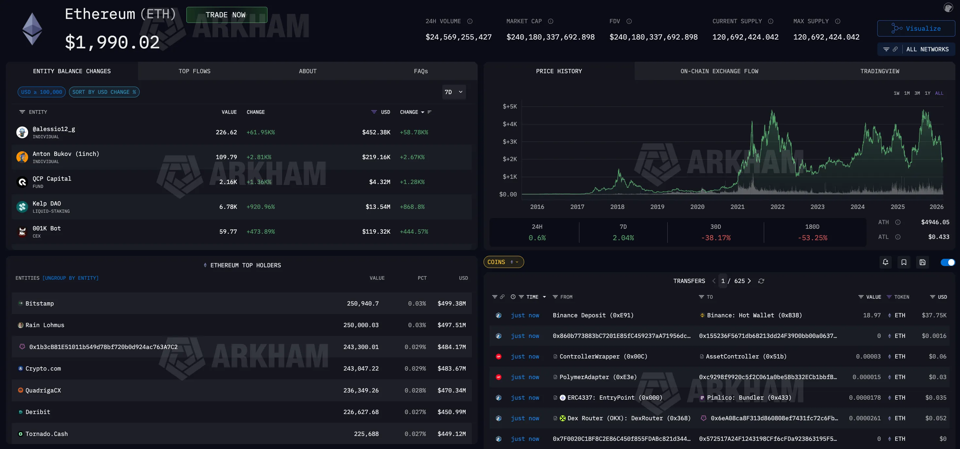Click the save (floppy disk) icon
This screenshot has height=449, width=960.
click(x=922, y=262)
